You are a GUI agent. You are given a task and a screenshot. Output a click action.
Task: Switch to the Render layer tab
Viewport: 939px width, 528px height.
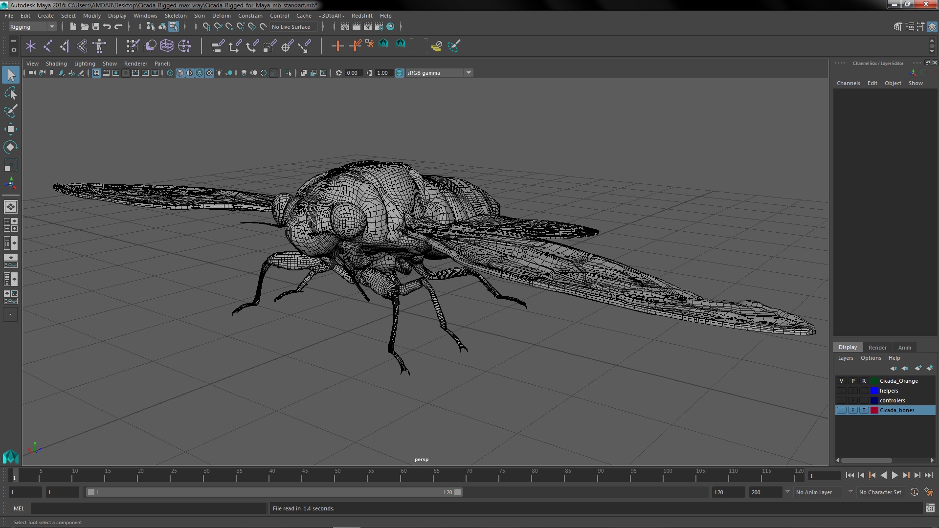(877, 348)
